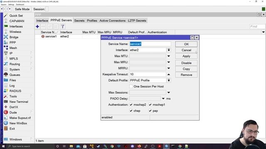The height and width of the screenshot is (149, 266).
Task: Expand the Max Sessions field arrow
Action: [169, 93]
